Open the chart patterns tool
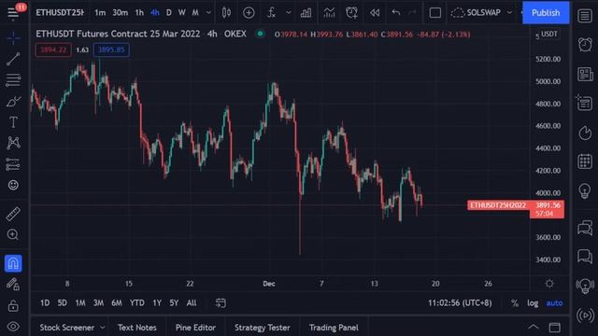Image resolution: width=598 pixels, height=336 pixels. coord(13,143)
